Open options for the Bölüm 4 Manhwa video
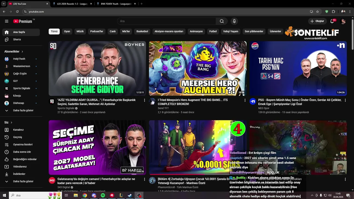 pos(245,179)
